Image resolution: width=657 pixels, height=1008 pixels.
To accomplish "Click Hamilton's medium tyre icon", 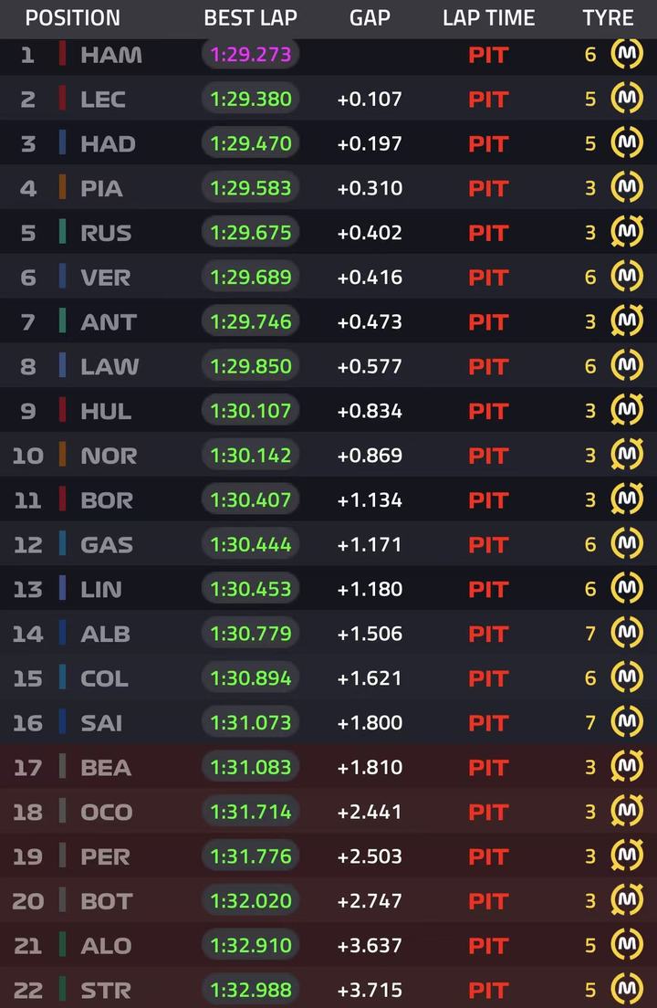I will [627, 55].
